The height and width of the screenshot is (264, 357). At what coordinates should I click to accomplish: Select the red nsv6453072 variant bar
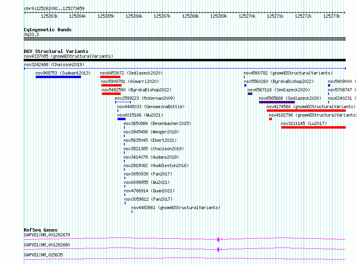[110, 77]
